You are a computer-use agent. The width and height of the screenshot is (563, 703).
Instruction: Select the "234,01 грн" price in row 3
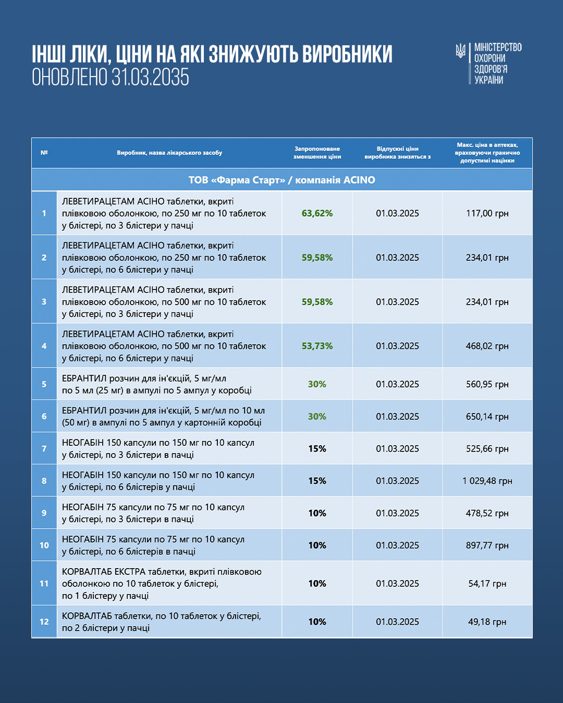[x=487, y=302]
